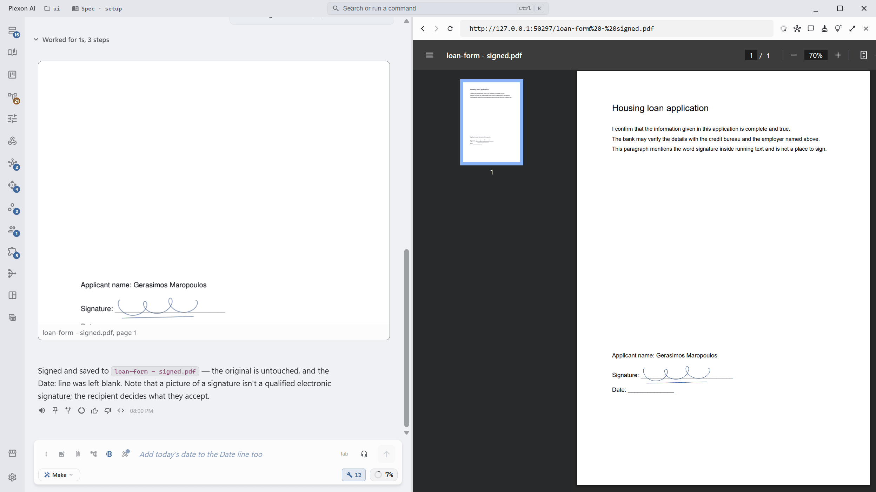876x492 pixels.
Task: Open sidebar icon with badge 16
Action: pos(13,32)
